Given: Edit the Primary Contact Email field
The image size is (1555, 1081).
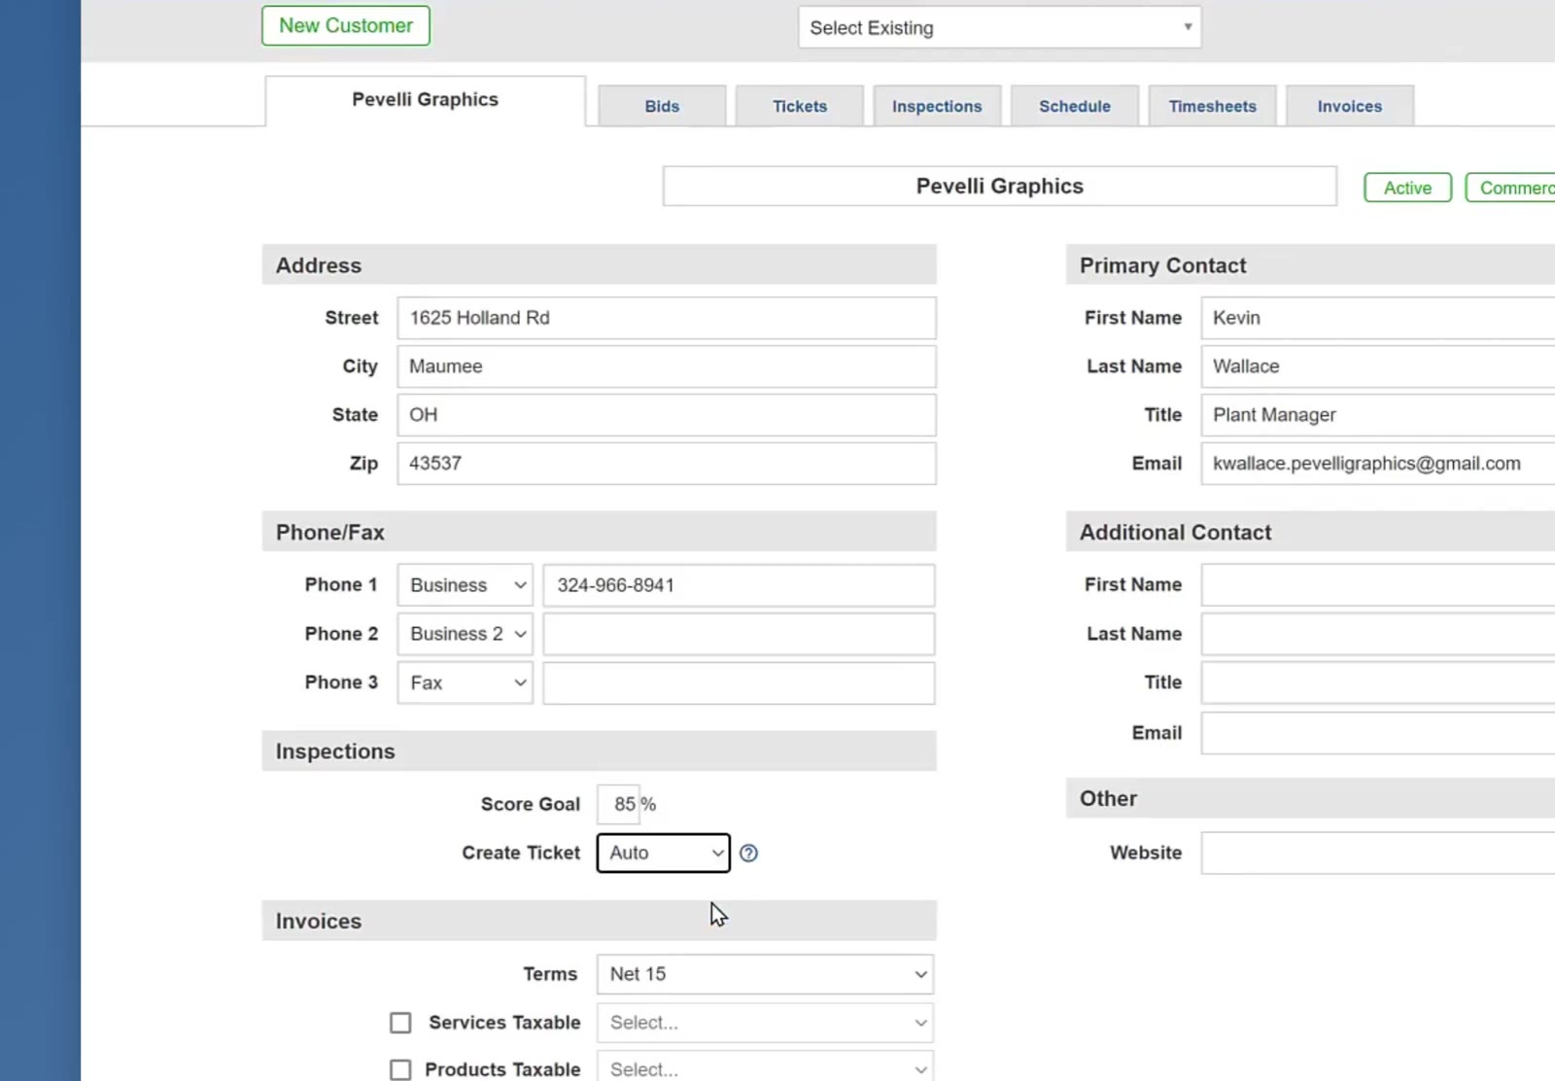Looking at the screenshot, I should pyautogui.click(x=1378, y=464).
